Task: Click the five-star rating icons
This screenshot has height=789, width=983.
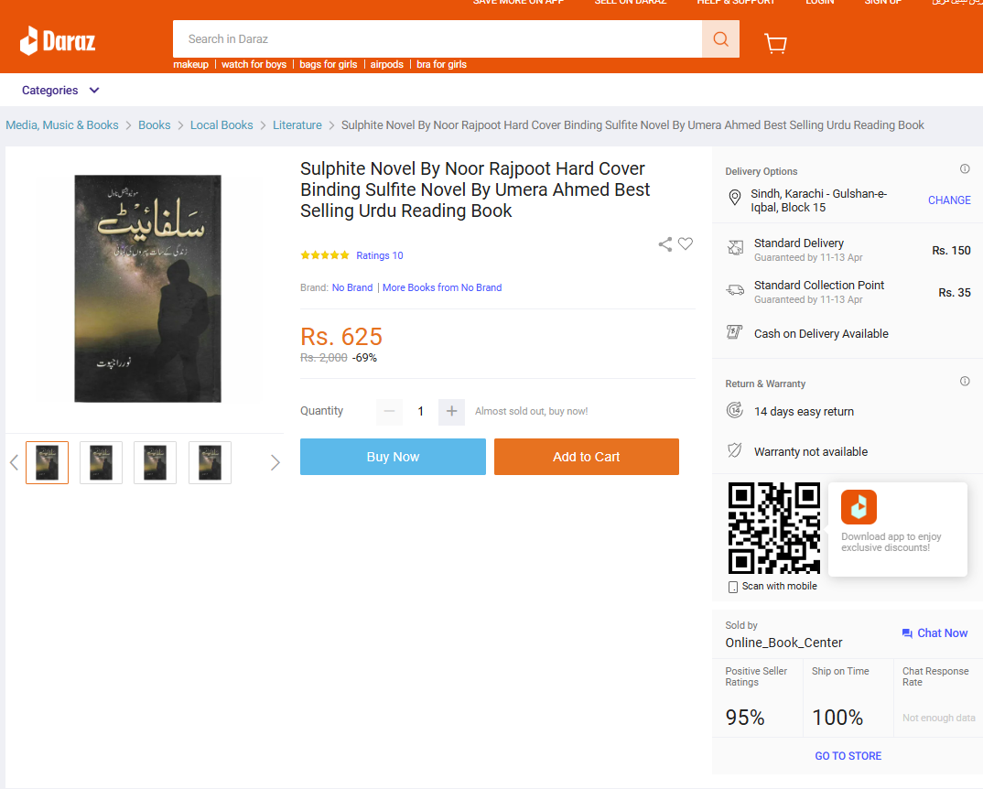Action: (325, 255)
